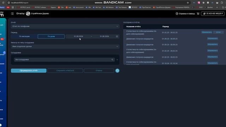Click the red 99+ badge in sidebar

2,39
